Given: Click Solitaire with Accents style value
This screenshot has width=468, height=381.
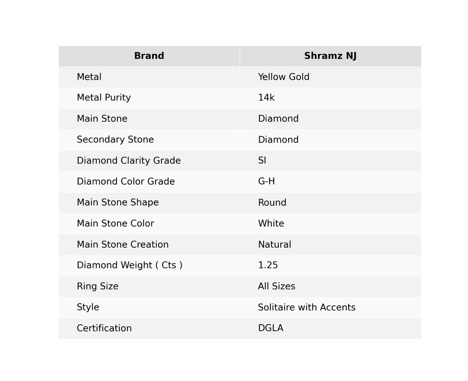Looking at the screenshot, I should 307,308.
